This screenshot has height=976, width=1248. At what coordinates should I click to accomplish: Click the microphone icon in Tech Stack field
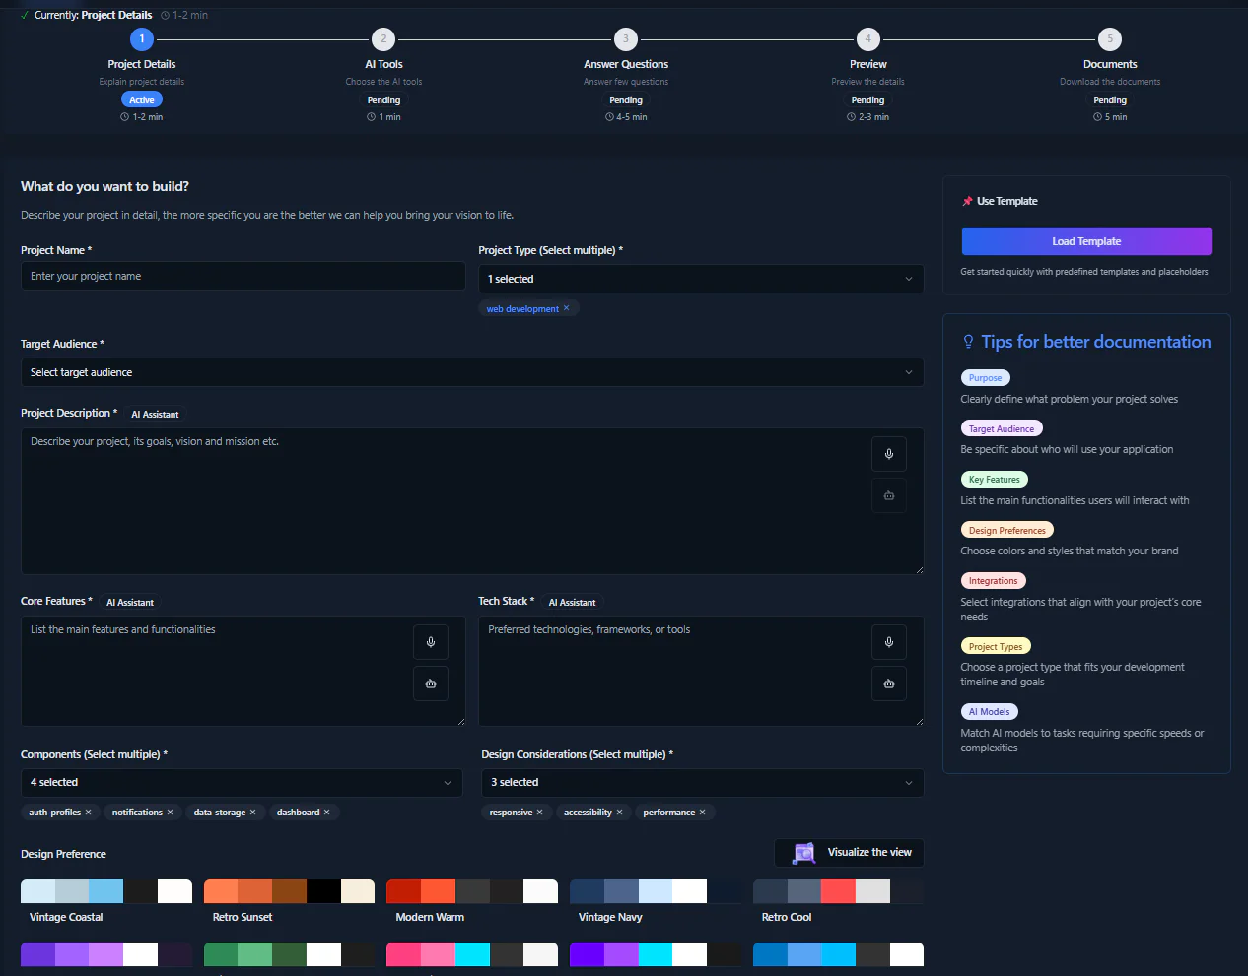(888, 642)
